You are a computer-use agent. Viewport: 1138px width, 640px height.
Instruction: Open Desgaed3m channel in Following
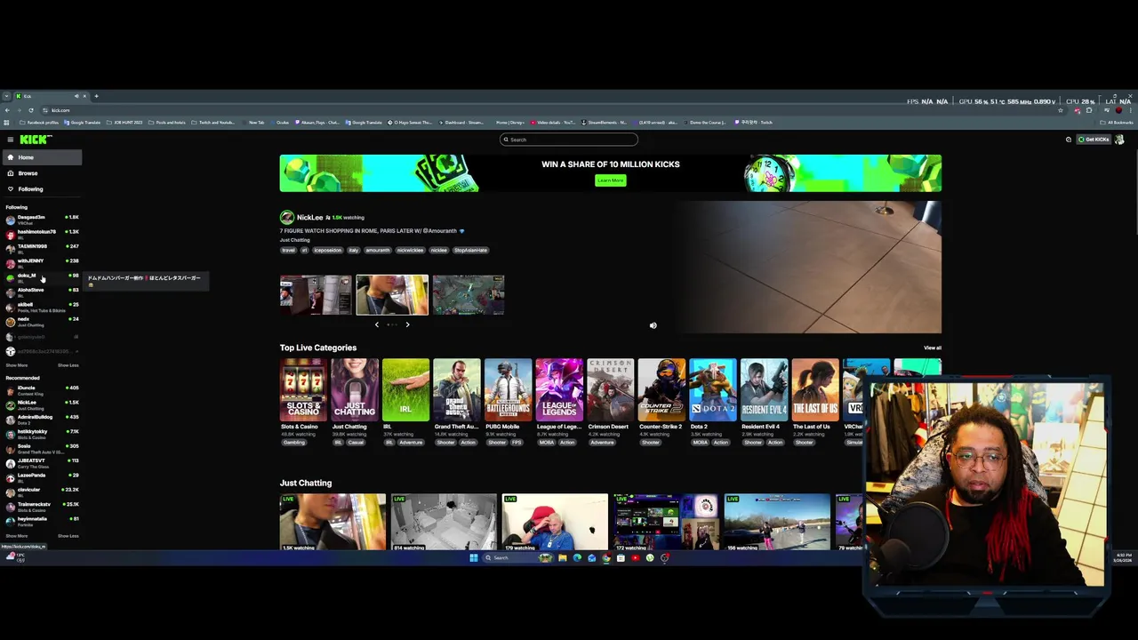pyautogui.click(x=42, y=219)
